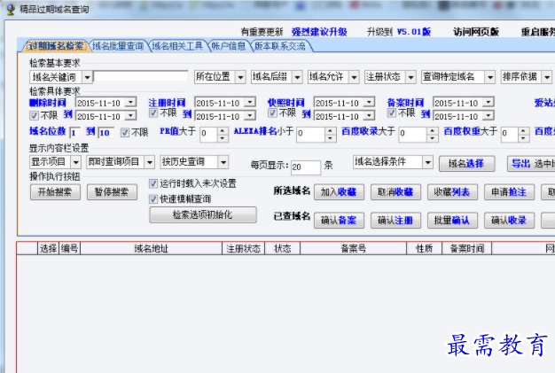The width and height of the screenshot is (555, 373).
Task: Open 注册时间 start date picker
Action: (x=250, y=103)
